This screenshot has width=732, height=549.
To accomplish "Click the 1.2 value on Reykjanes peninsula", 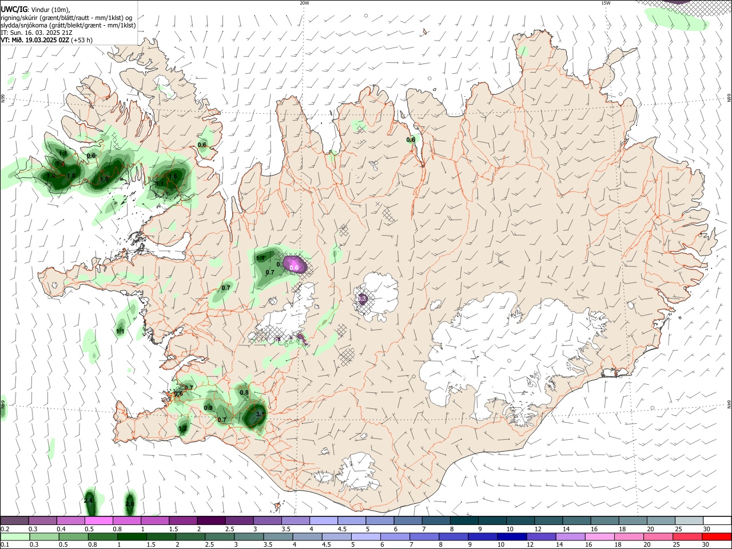I will [x=183, y=428].
